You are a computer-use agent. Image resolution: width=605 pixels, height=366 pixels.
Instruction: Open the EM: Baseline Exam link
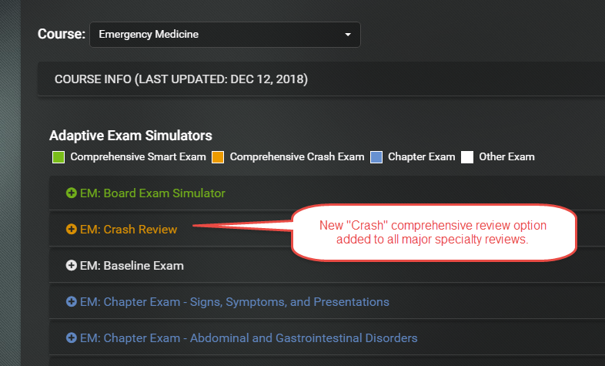132,266
